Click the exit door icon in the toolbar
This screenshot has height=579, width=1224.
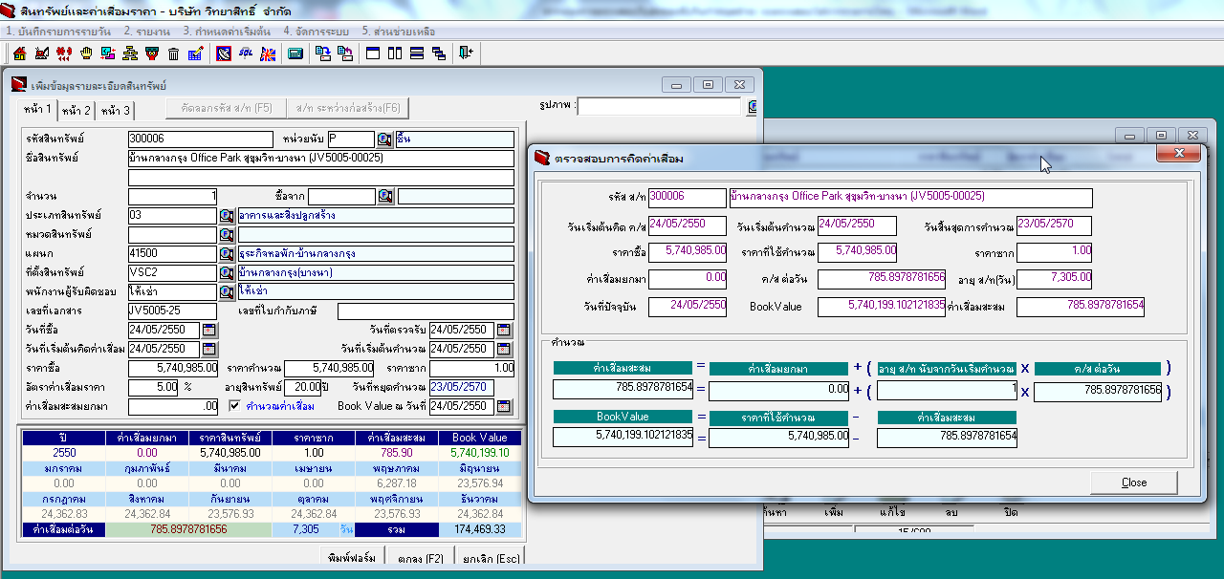(466, 54)
